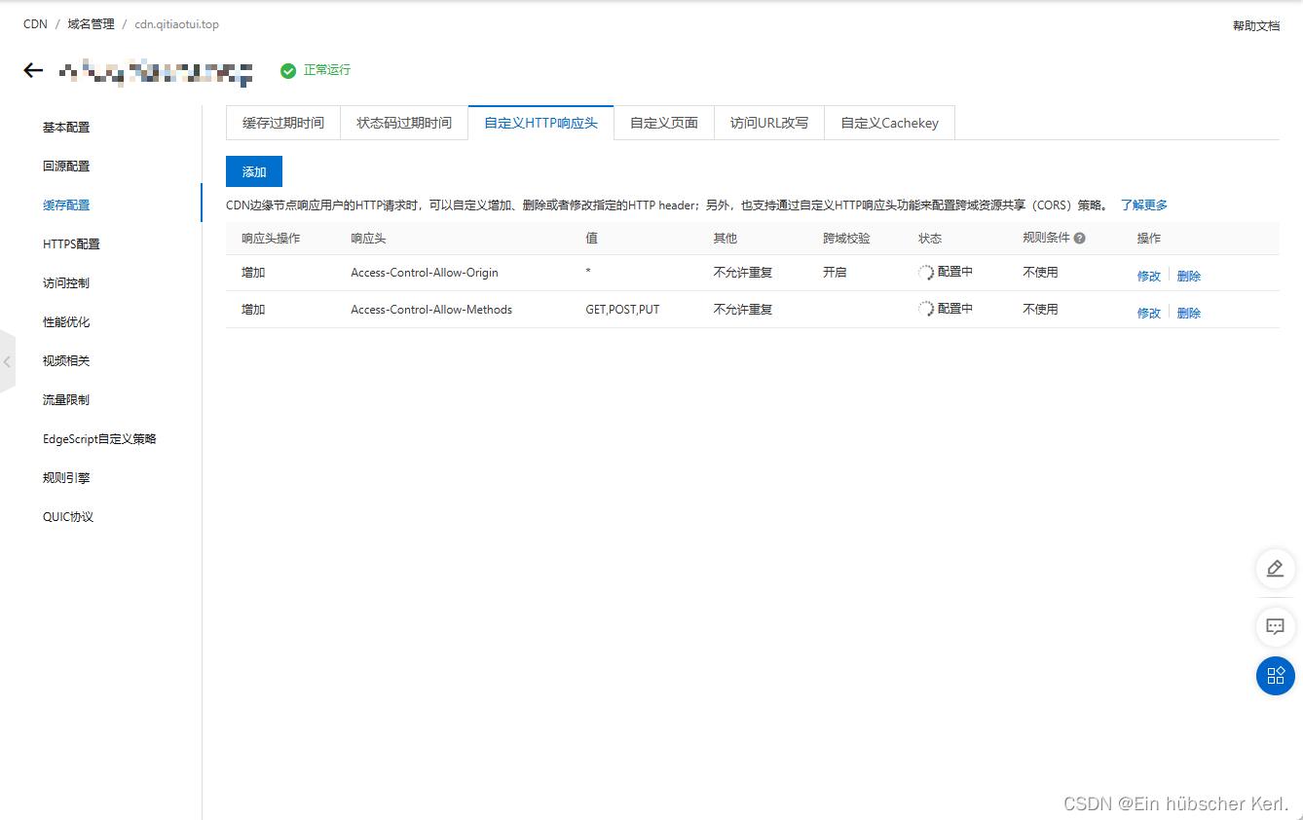Image resolution: width=1303 pixels, height=820 pixels.
Task: Switch to 自定义Cachekey tab
Action: 889,123
